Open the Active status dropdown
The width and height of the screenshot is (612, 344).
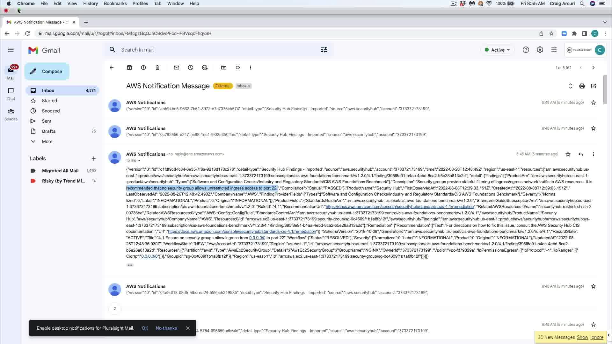(x=498, y=50)
